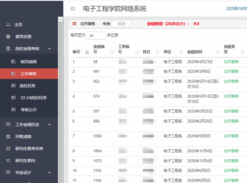The width and height of the screenshot is (247, 183).
Task: Click the 年份 input field showing 2025
Action: (x=121, y=24)
